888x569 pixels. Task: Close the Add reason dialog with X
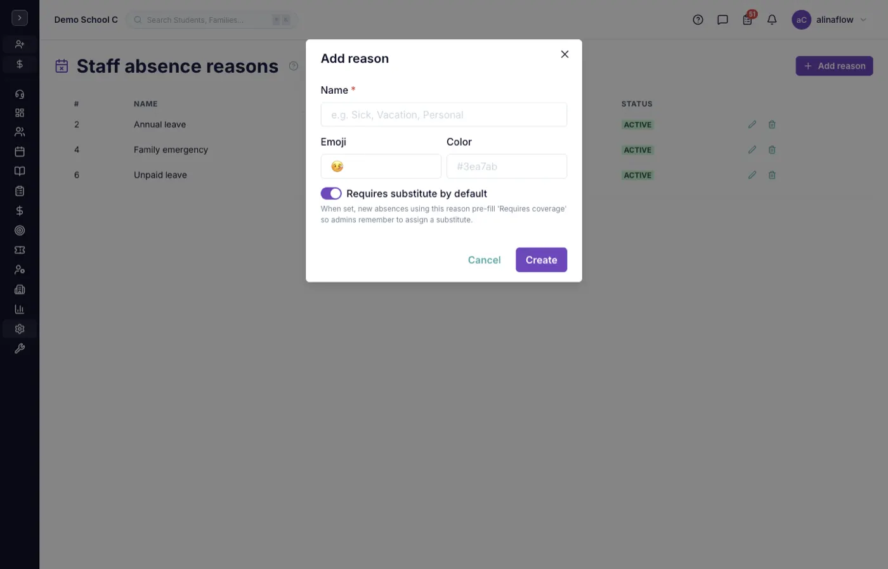tap(565, 54)
